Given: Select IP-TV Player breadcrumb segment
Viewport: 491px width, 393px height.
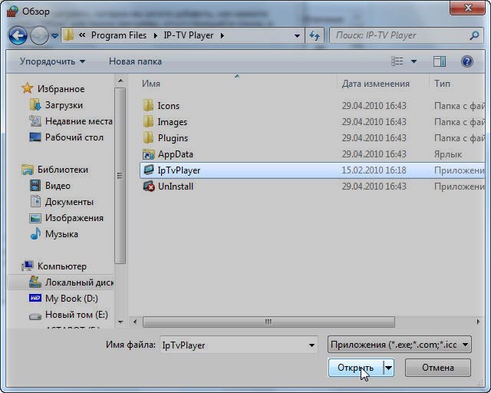Looking at the screenshot, I should (189, 35).
